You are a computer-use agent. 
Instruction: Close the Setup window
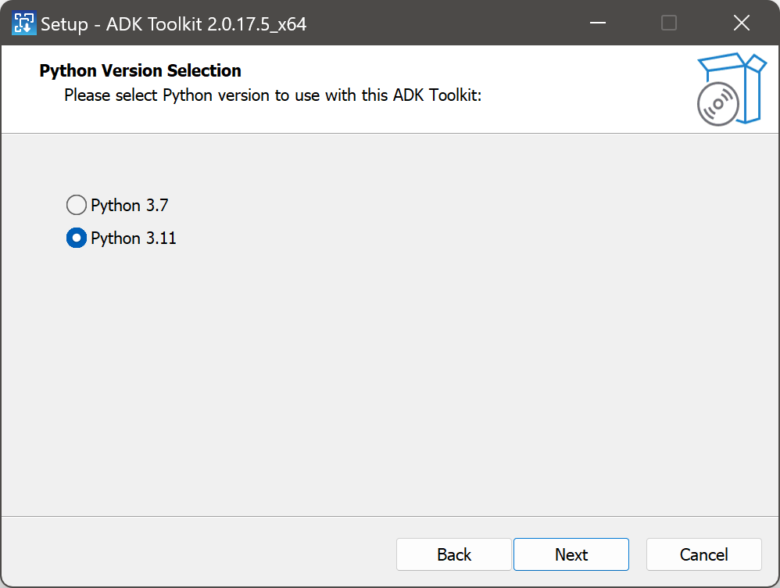[741, 23]
